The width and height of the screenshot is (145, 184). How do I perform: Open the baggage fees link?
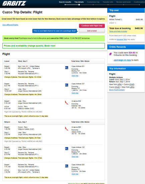(122, 39)
